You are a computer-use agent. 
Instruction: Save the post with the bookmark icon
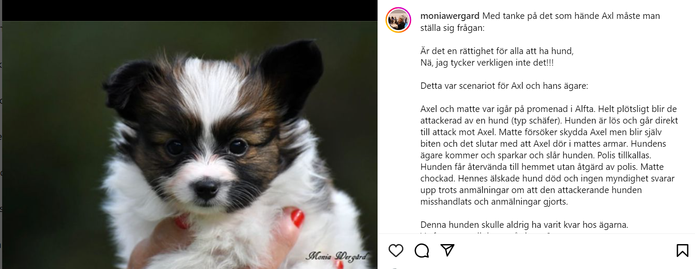(x=682, y=250)
